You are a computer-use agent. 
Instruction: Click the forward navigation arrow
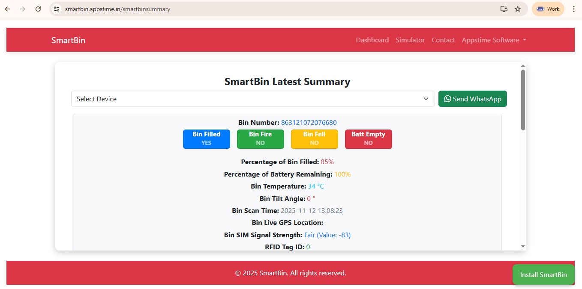point(22,9)
